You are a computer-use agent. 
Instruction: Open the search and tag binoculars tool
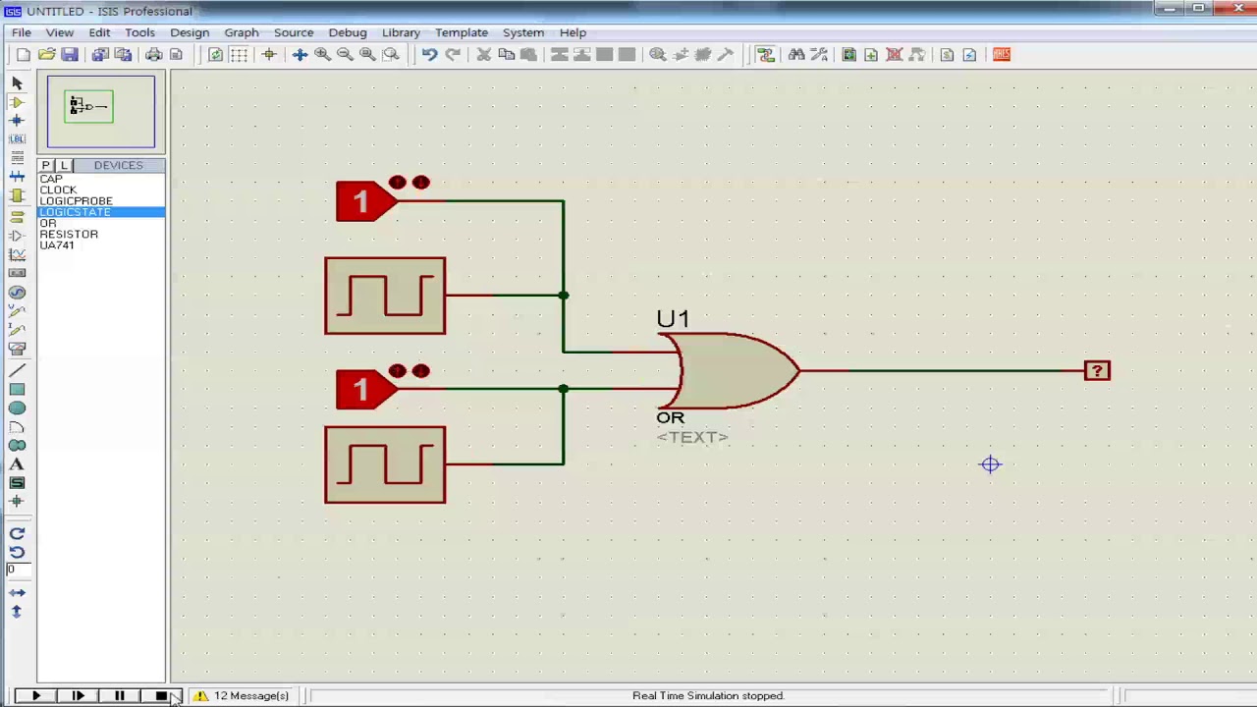click(795, 55)
